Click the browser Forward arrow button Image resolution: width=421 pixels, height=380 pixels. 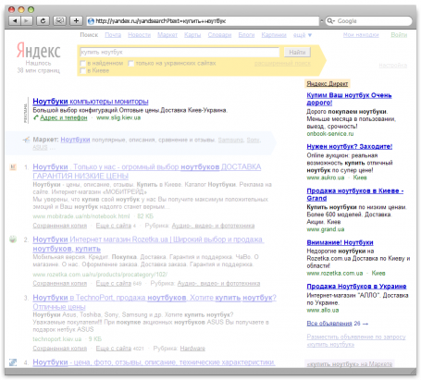click(x=27, y=20)
